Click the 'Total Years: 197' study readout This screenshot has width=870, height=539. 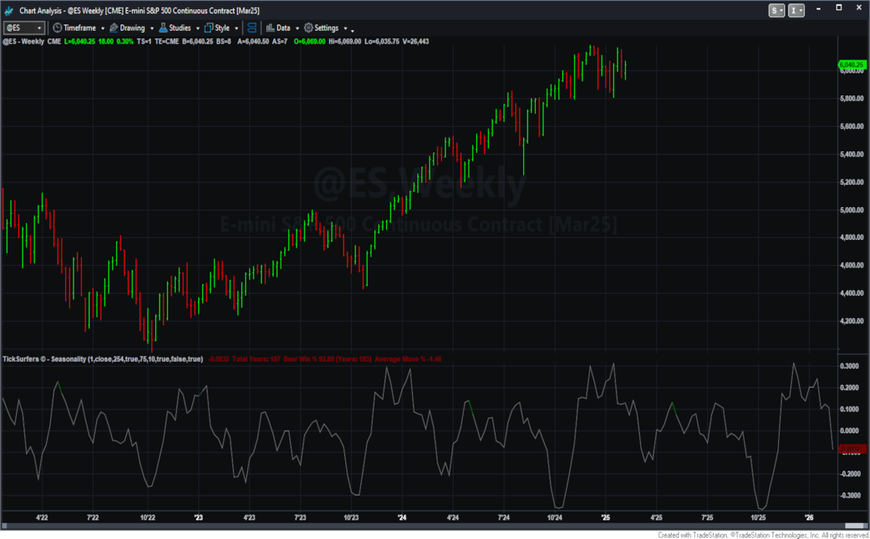click(256, 359)
